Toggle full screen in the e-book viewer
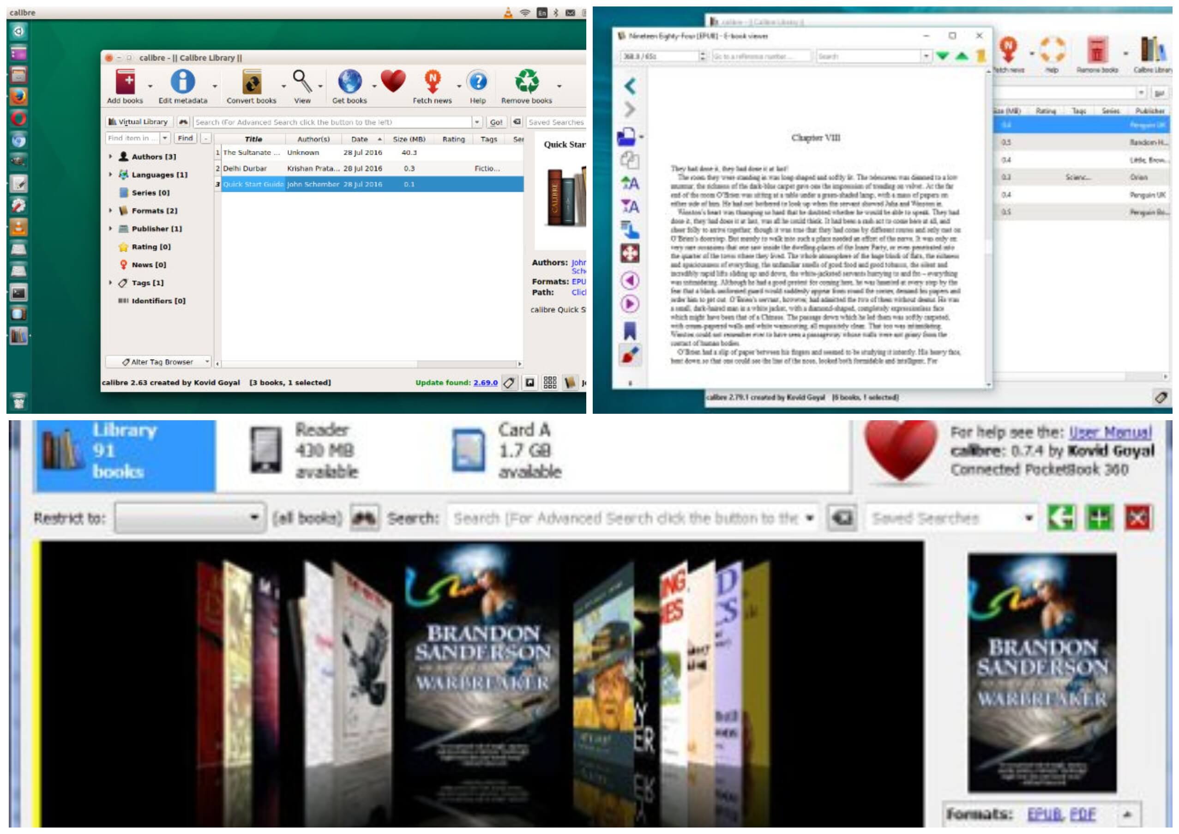 click(630, 253)
